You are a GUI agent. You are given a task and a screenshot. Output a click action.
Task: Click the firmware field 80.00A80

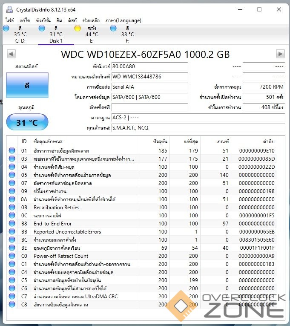(149, 66)
